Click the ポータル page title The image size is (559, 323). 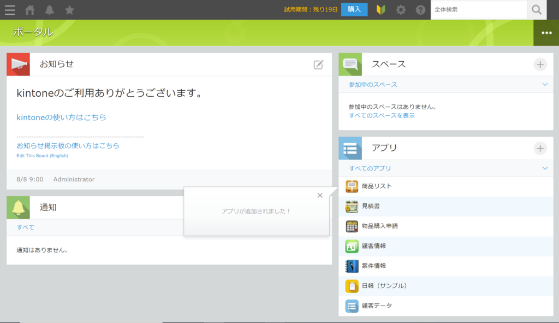point(33,32)
